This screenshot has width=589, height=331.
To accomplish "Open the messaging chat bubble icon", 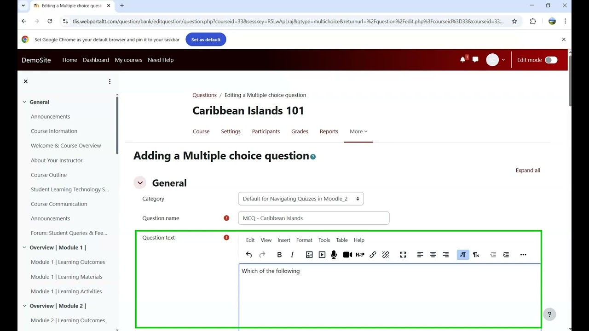I will click(475, 60).
